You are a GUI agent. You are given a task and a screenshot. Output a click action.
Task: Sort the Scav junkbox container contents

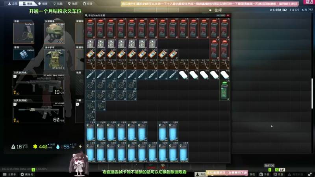pos(221,15)
